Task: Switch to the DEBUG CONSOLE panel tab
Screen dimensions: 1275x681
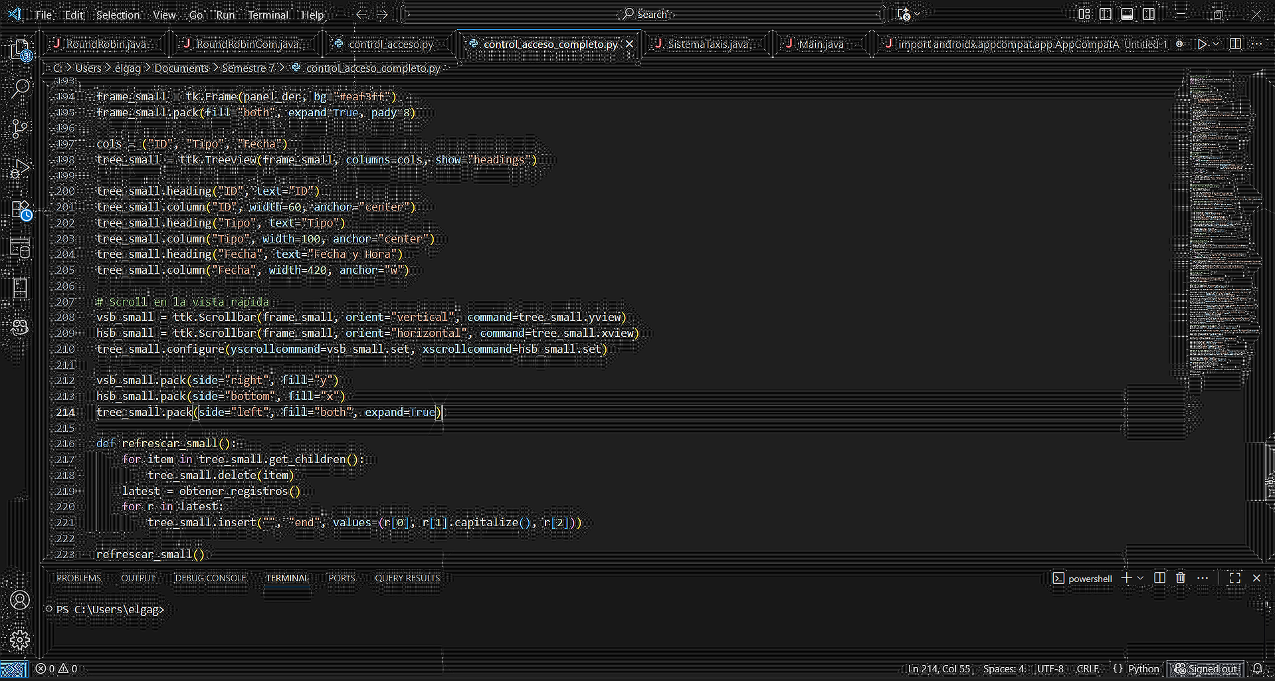Action: tap(210, 578)
